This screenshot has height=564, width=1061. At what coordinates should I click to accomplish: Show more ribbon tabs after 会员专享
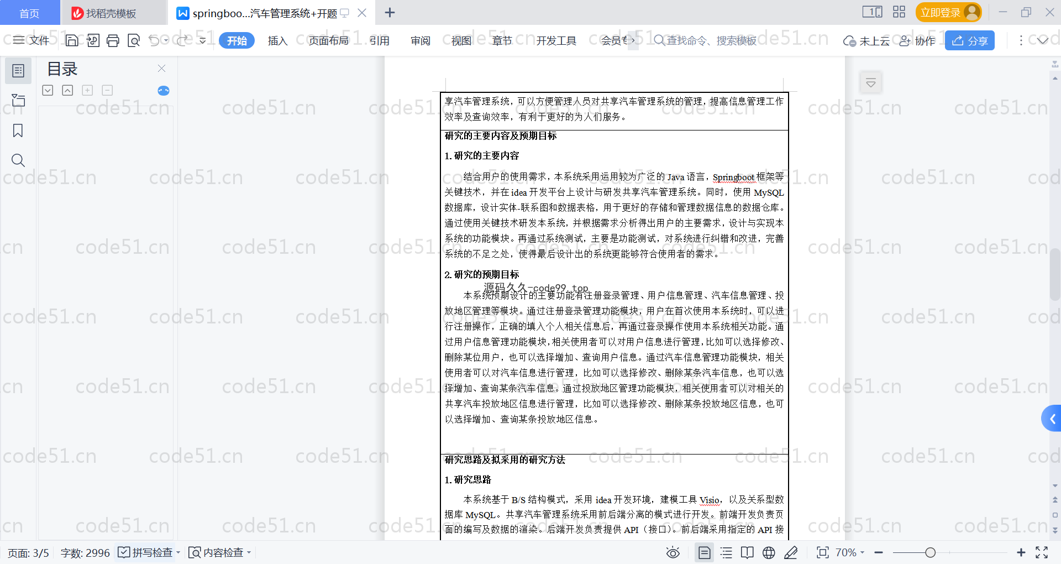click(633, 40)
